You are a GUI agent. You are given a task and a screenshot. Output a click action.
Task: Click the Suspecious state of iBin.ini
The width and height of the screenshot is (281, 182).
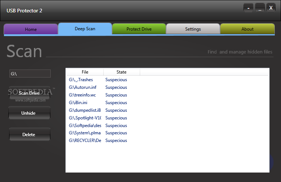pyautogui.click(x=116, y=103)
